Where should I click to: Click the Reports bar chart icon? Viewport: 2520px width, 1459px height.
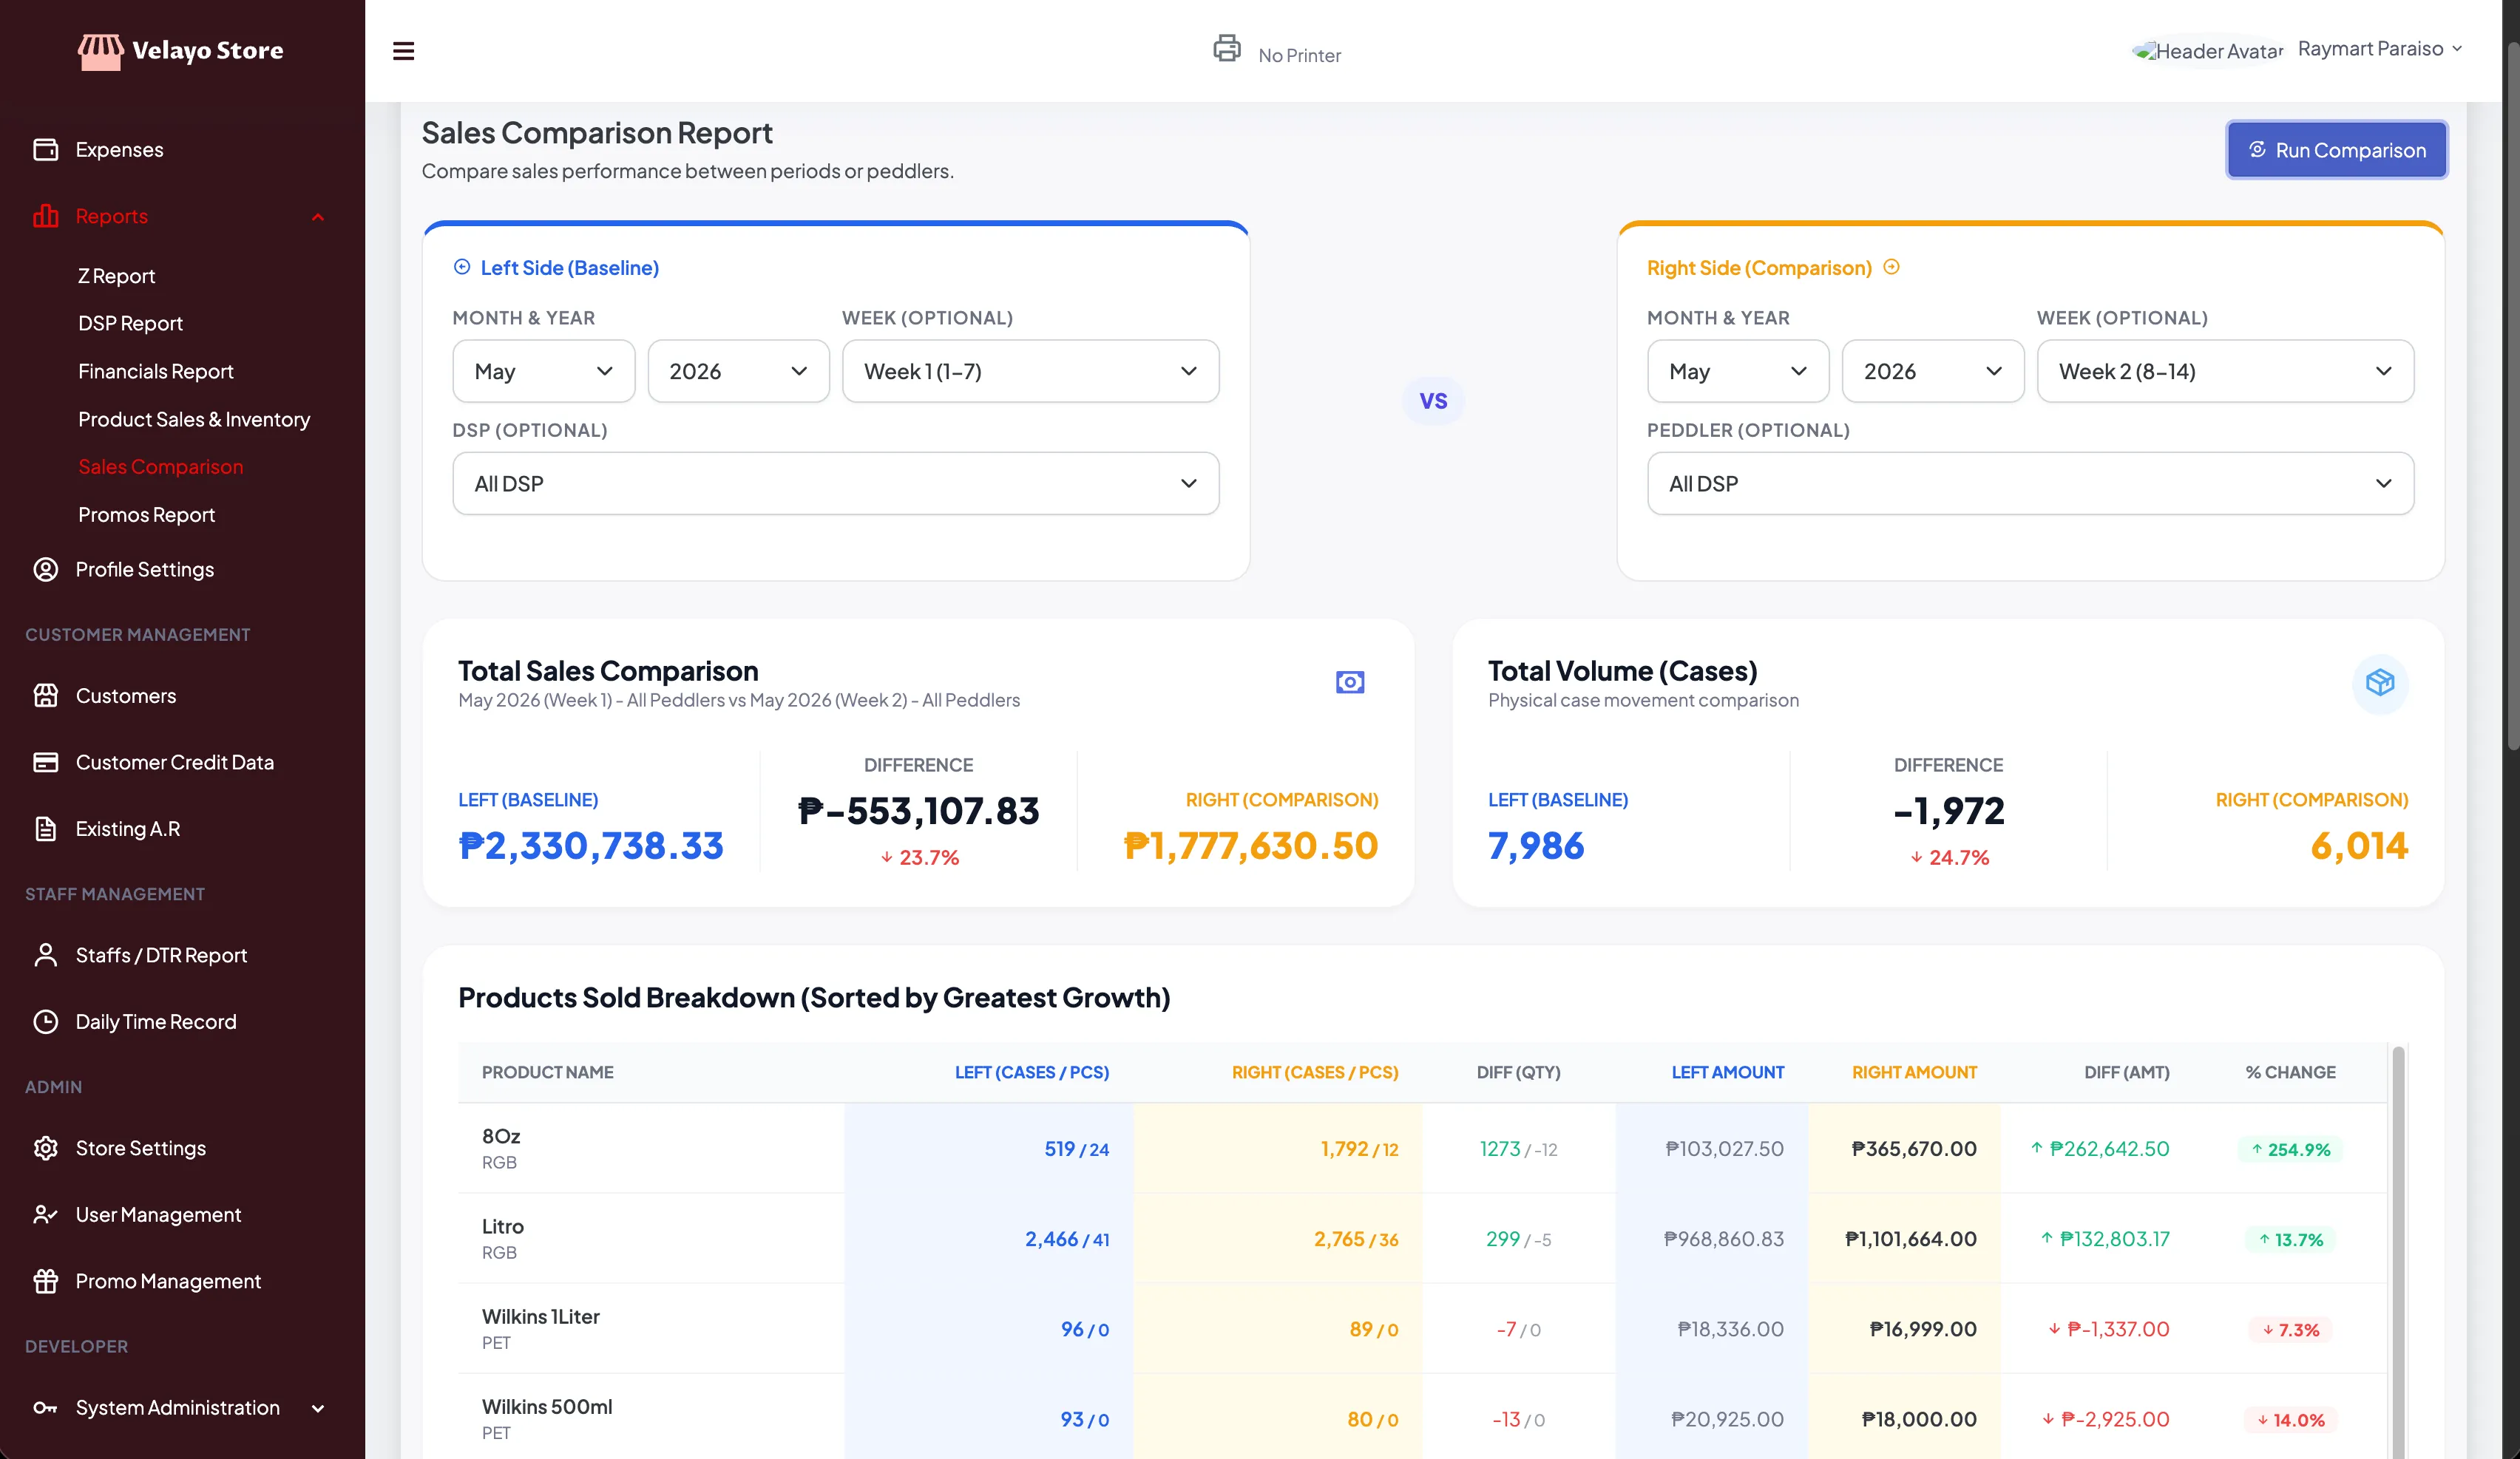(x=46, y=216)
